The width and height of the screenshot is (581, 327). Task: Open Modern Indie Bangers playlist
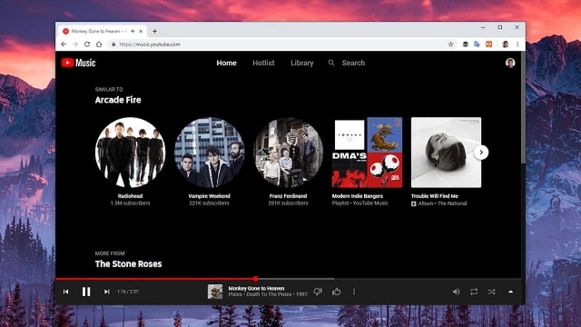(x=367, y=153)
